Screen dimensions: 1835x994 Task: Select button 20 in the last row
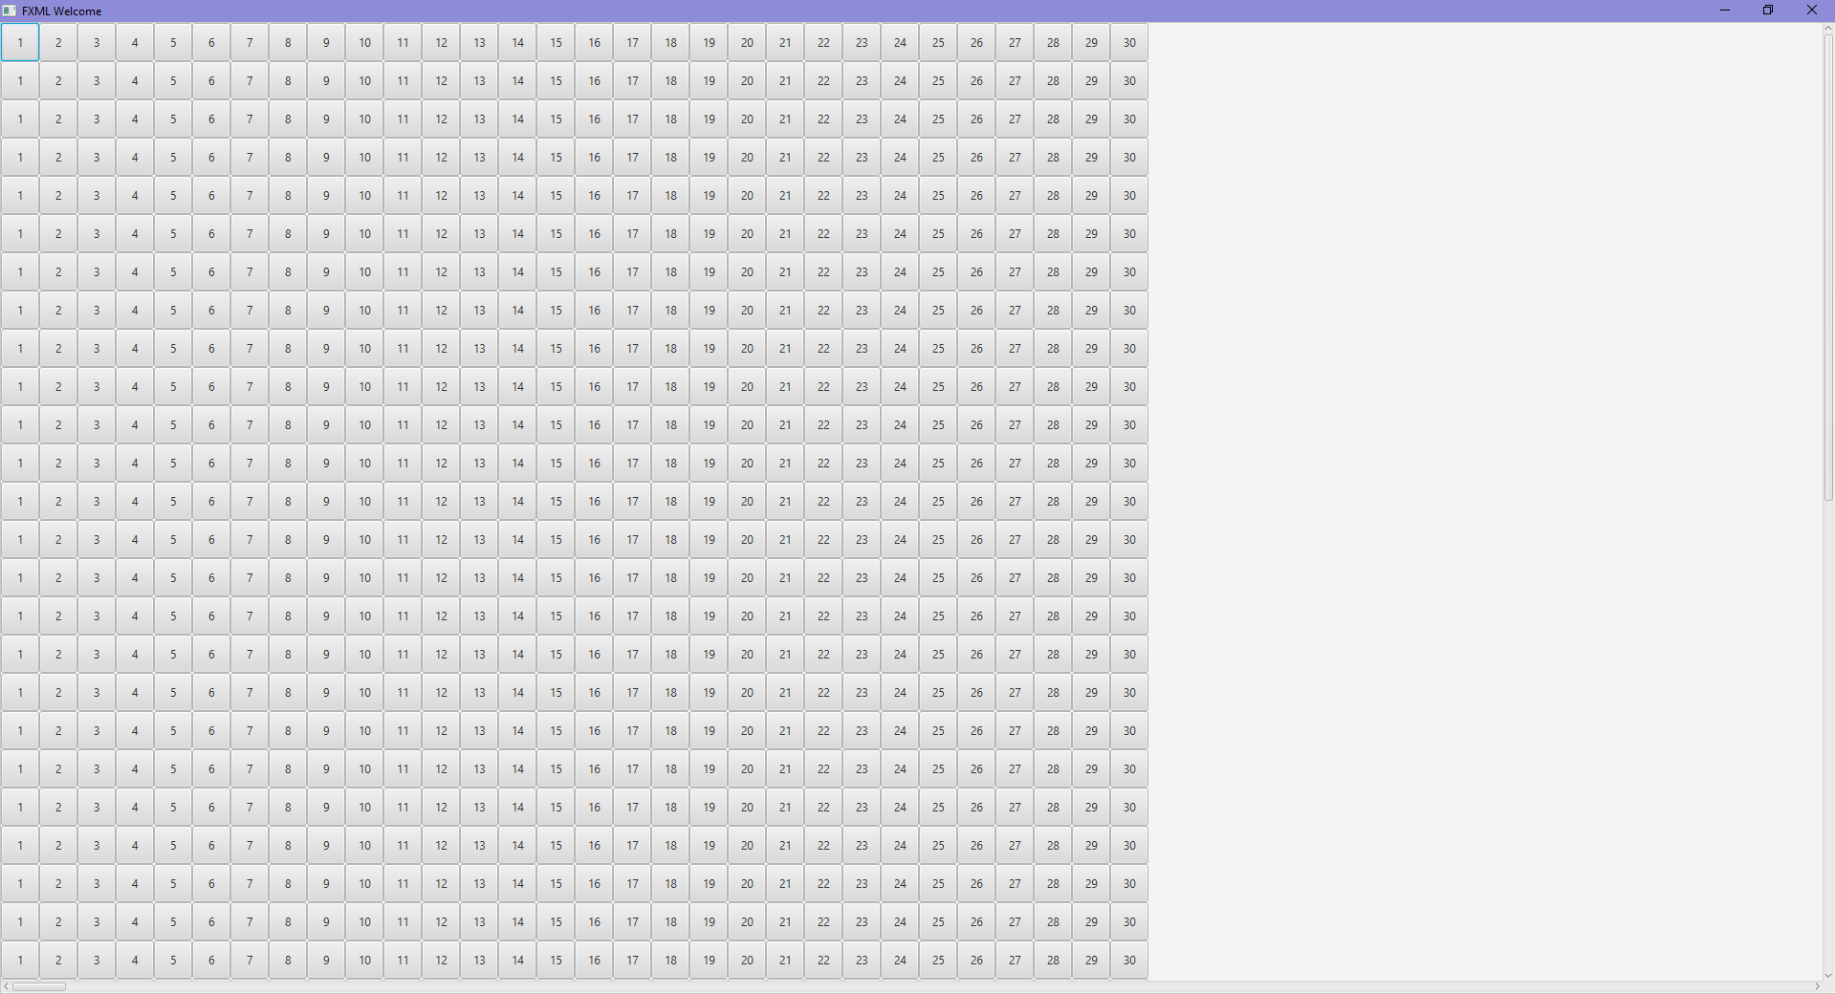747,960
